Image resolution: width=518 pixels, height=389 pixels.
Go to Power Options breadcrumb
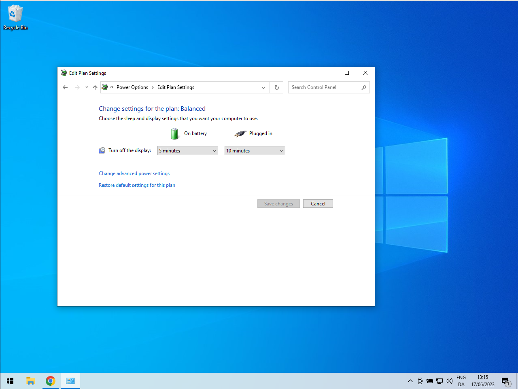[x=132, y=87]
